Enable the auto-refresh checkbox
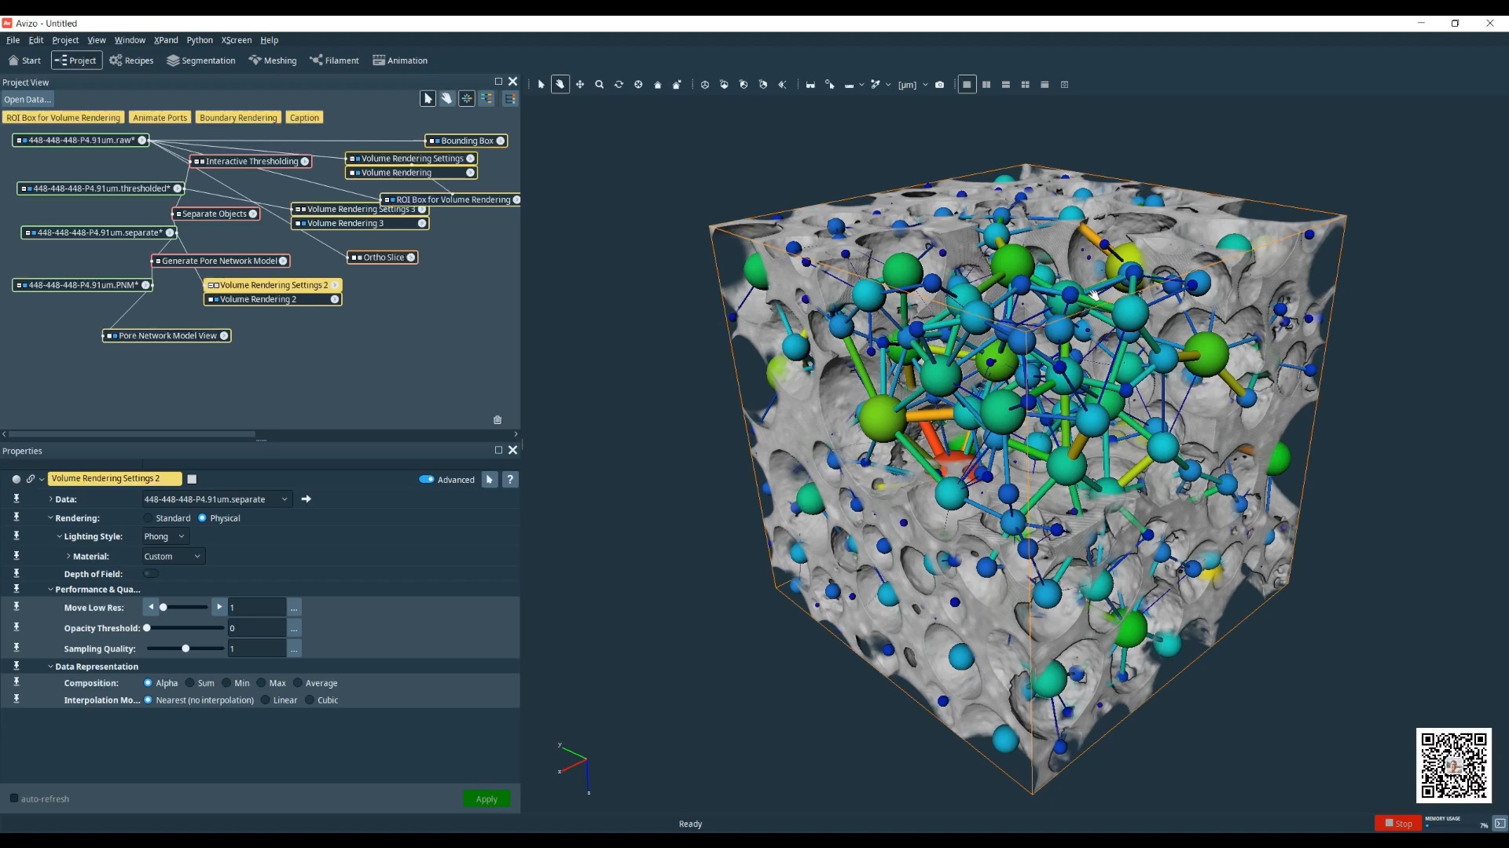The width and height of the screenshot is (1509, 848). click(x=14, y=799)
